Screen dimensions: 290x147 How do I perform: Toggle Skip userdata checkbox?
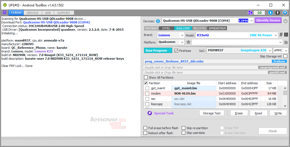(x=183, y=133)
